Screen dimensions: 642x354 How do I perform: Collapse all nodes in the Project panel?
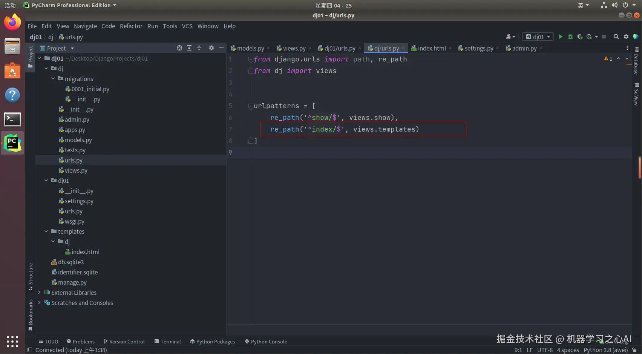pos(199,48)
